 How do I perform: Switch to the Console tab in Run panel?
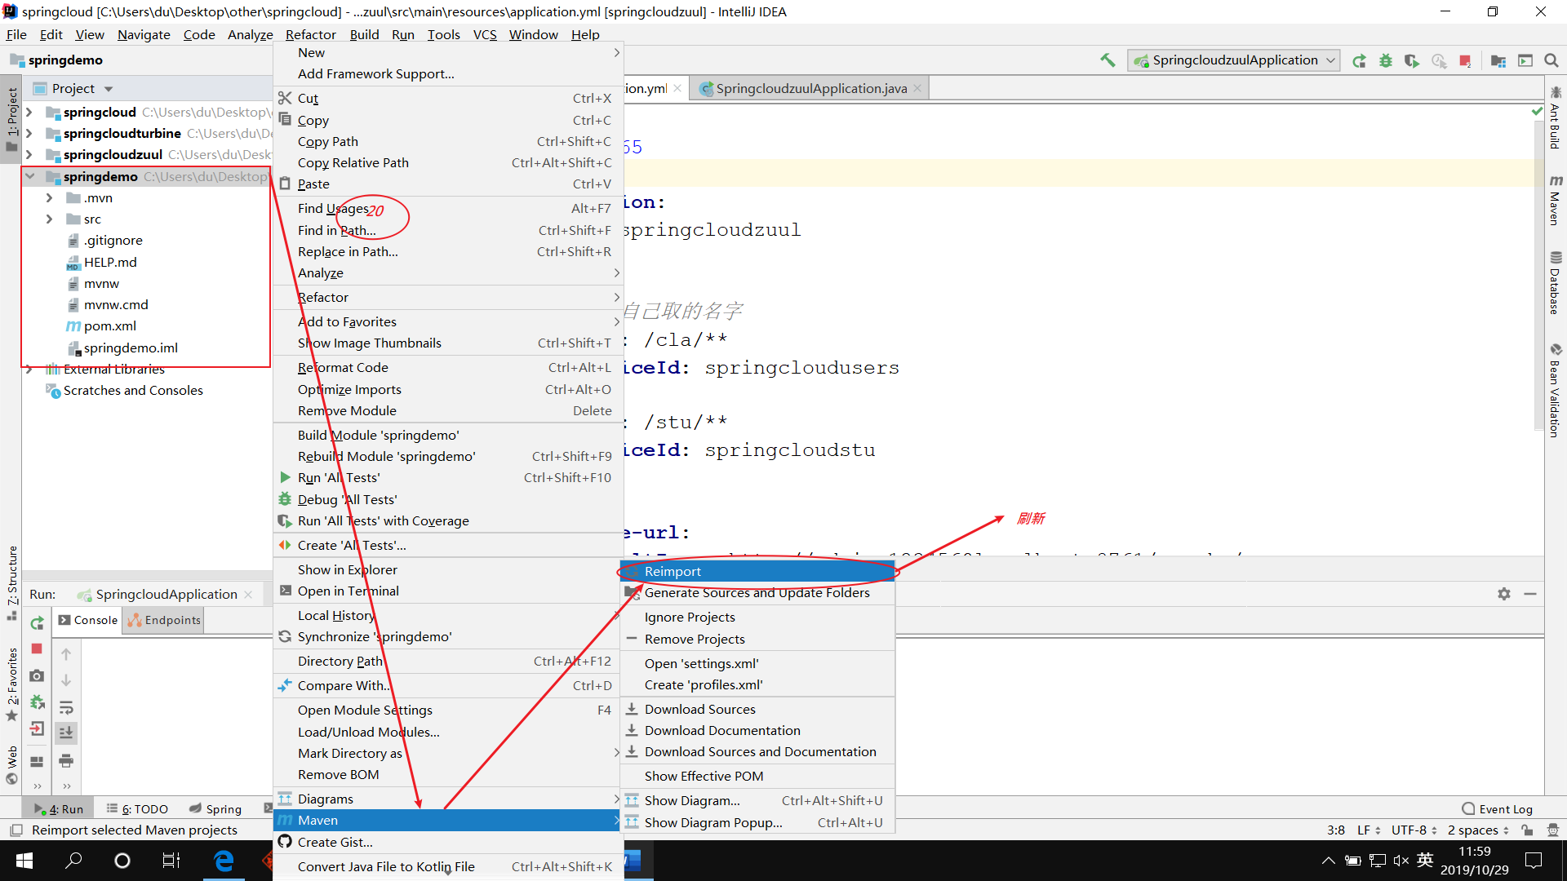pos(88,620)
